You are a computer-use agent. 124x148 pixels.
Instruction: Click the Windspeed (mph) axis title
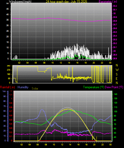pos(20,1)
